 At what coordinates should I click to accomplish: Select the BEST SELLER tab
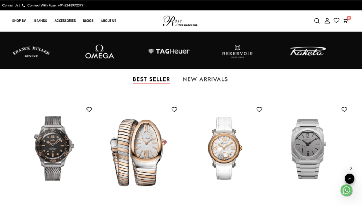pyautogui.click(x=151, y=79)
